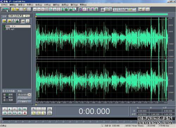The height and width of the screenshot is (128, 176).
Task: Start recording with the red Record button
Action: pos(25,113)
